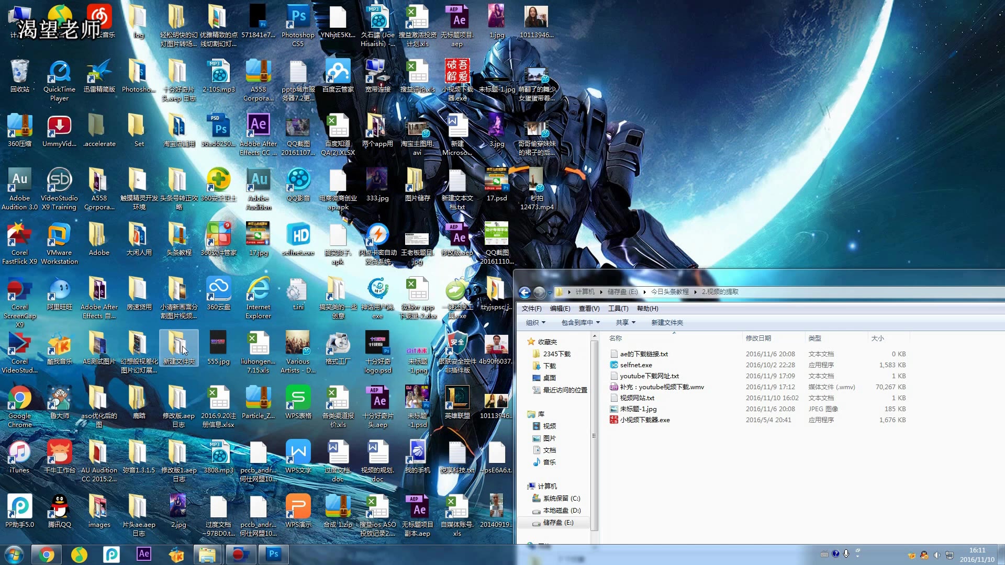Click the navigation pane vertical scrollbar
Viewport: 1005px width, 565px height.
(x=594, y=435)
